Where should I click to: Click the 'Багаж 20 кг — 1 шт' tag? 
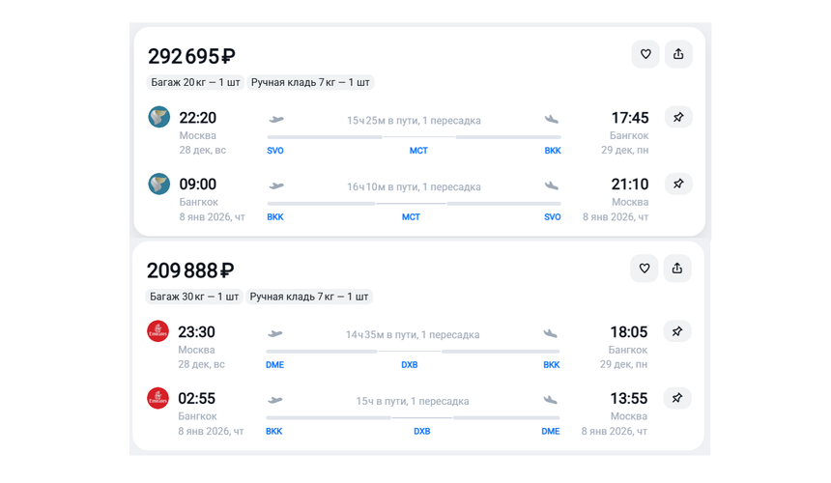coord(195,82)
